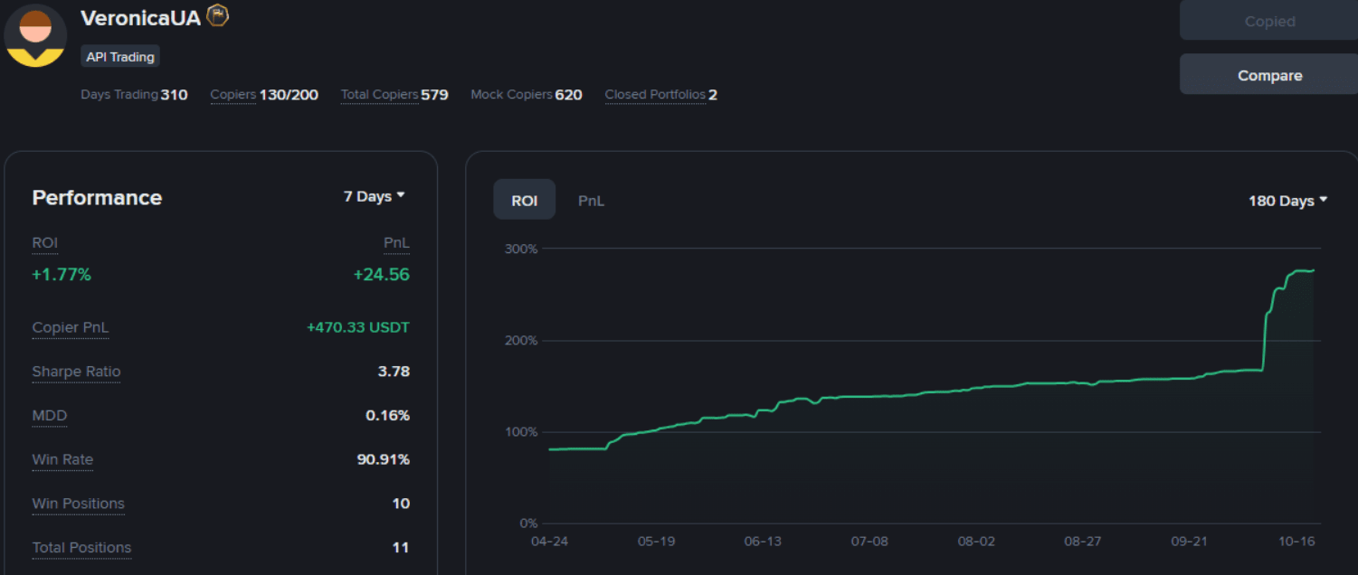Click the Copier PnL label

(70, 327)
